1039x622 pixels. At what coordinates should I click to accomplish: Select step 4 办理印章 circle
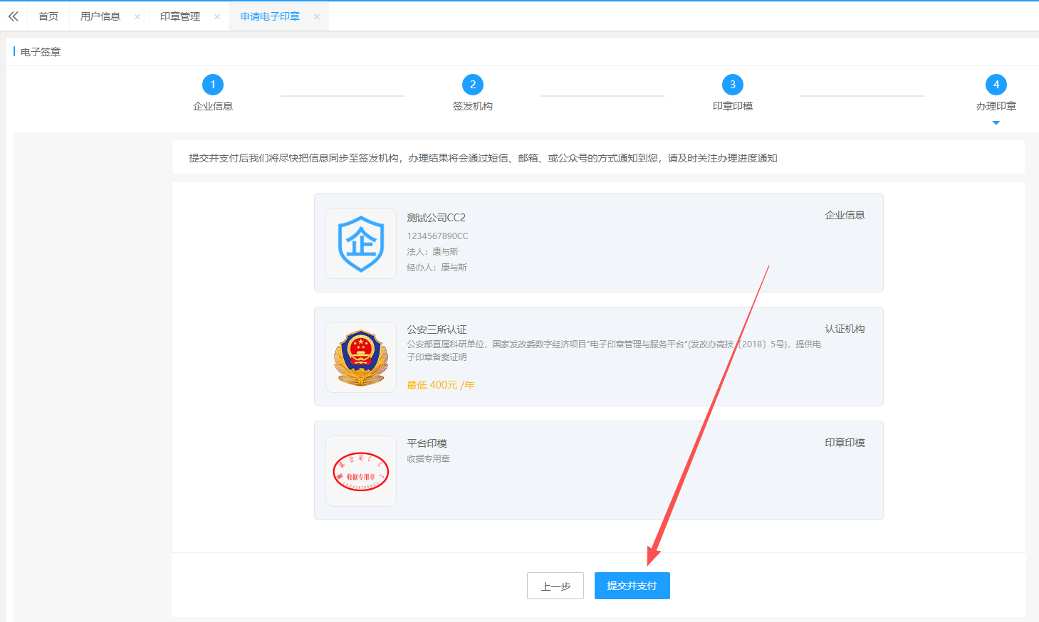[x=996, y=85]
